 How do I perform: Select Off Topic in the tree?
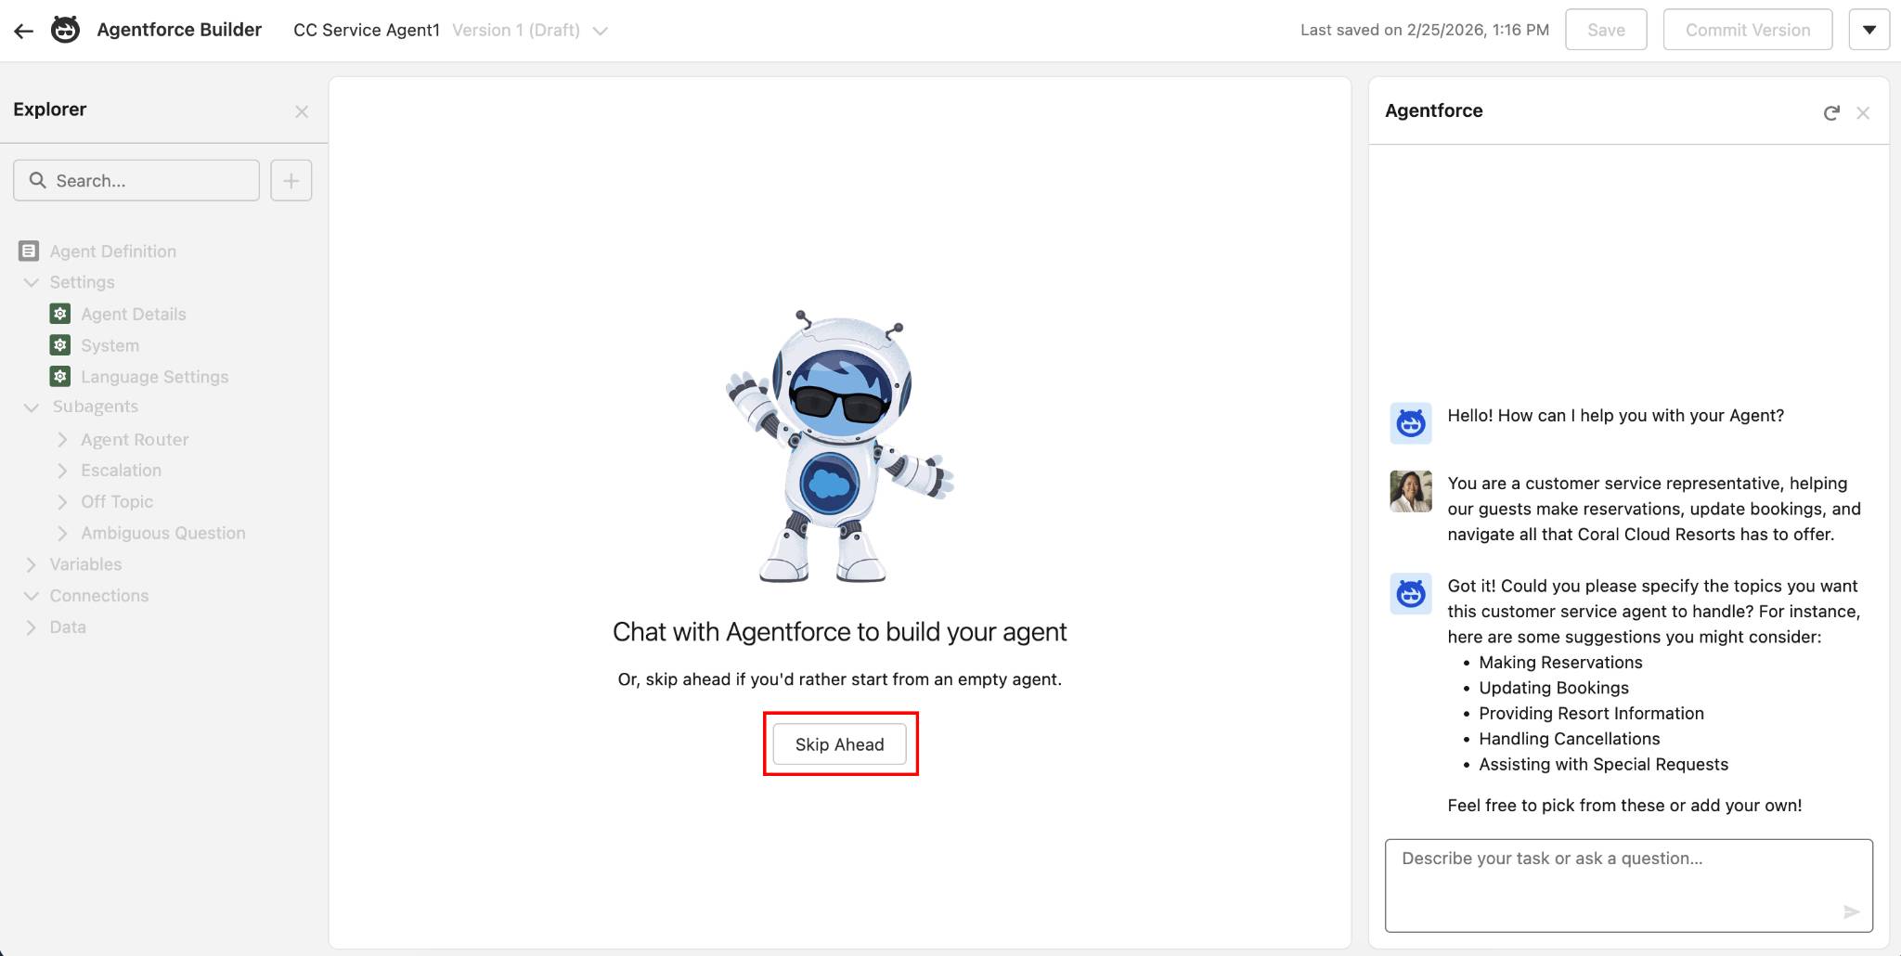[x=117, y=502]
